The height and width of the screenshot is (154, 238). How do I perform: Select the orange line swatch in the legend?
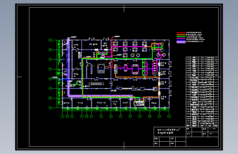(x=181, y=35)
